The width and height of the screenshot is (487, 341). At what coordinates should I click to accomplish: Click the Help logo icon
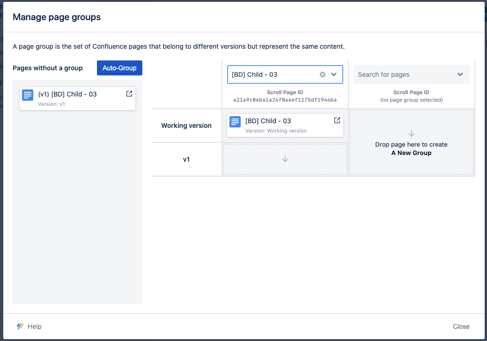click(x=20, y=326)
